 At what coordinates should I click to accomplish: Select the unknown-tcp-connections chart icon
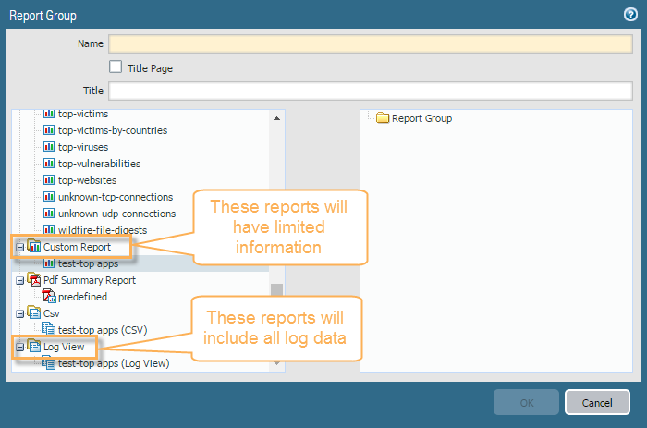(49, 197)
